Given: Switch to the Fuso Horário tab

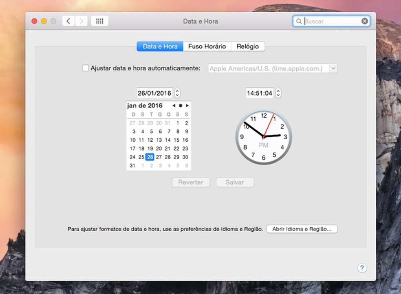Looking at the screenshot, I should 207,46.
